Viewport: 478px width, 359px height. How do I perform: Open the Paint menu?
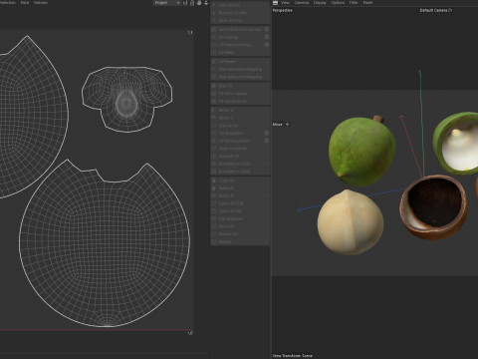[25, 3]
